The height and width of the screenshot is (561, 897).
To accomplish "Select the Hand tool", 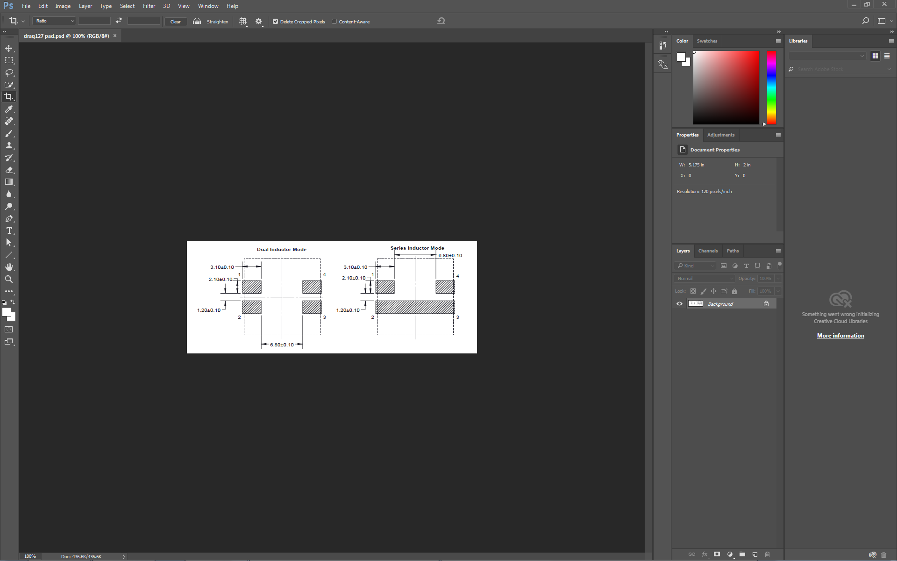I will pyautogui.click(x=9, y=267).
